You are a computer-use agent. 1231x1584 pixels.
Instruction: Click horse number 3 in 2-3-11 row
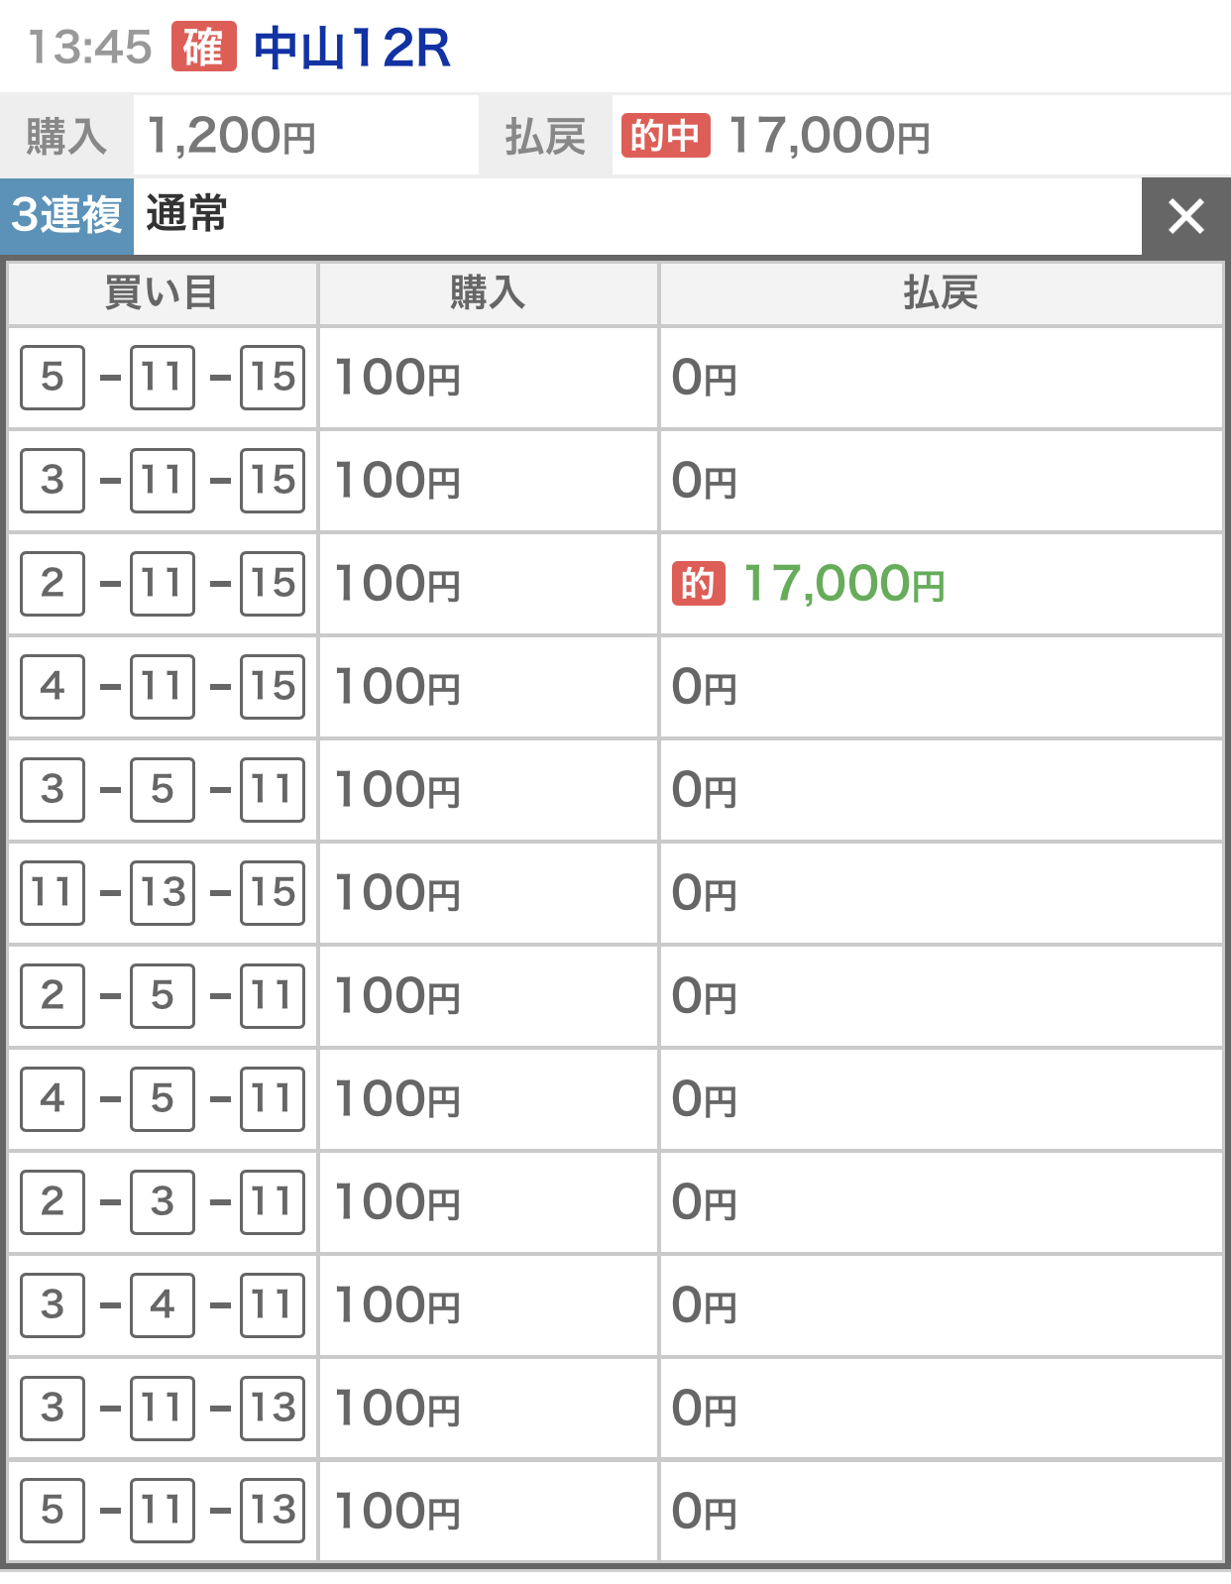(163, 1202)
